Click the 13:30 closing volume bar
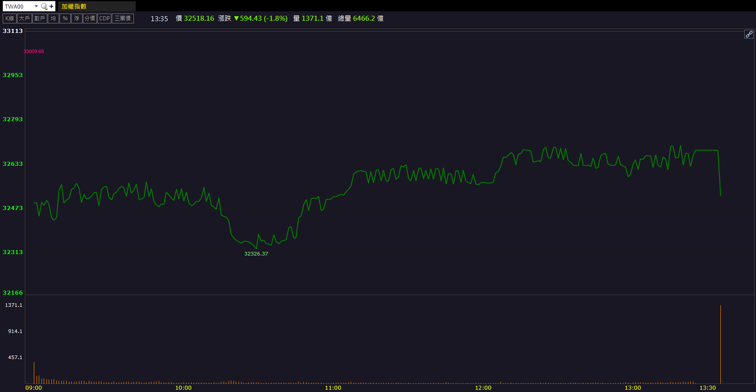Image resolution: width=756 pixels, height=392 pixels. tap(720, 345)
